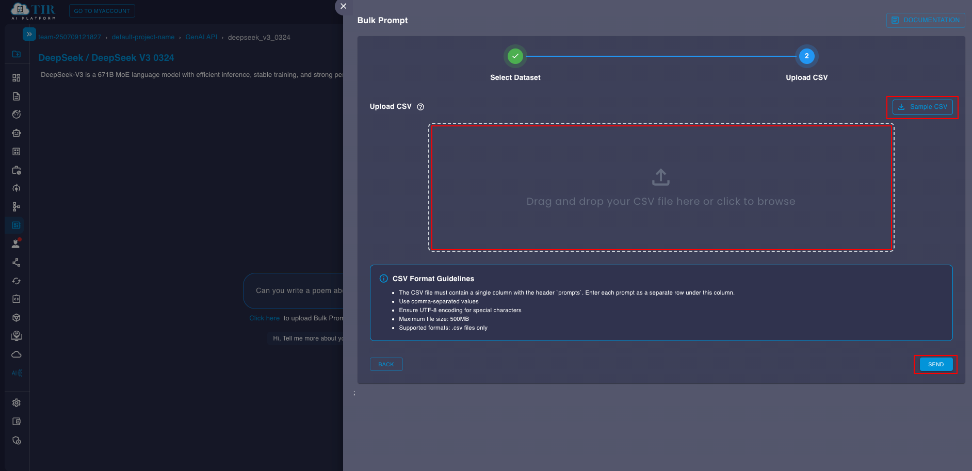The image size is (972, 471).
Task: Open the settings gear icon in sidebar
Action: pos(17,403)
